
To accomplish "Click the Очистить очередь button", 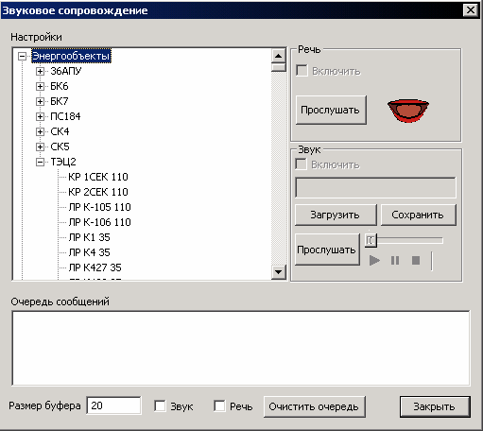I will pos(314,406).
